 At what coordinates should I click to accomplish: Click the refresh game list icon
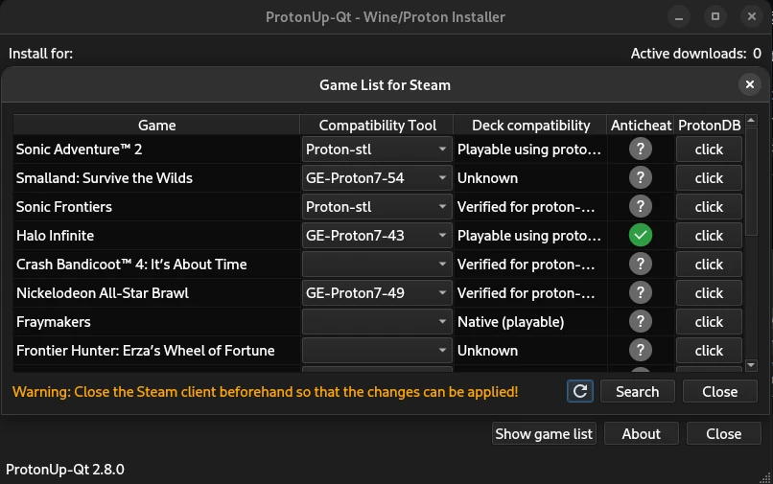pos(579,391)
